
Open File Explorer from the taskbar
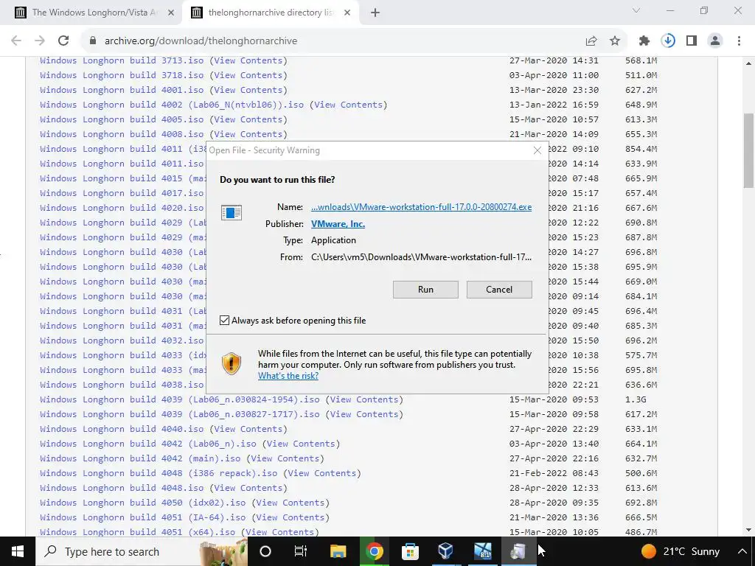pos(338,551)
